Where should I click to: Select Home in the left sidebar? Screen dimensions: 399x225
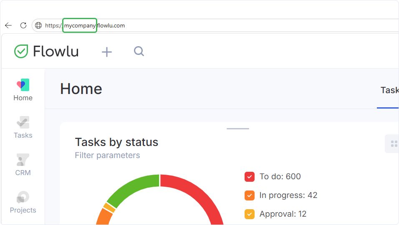23,90
